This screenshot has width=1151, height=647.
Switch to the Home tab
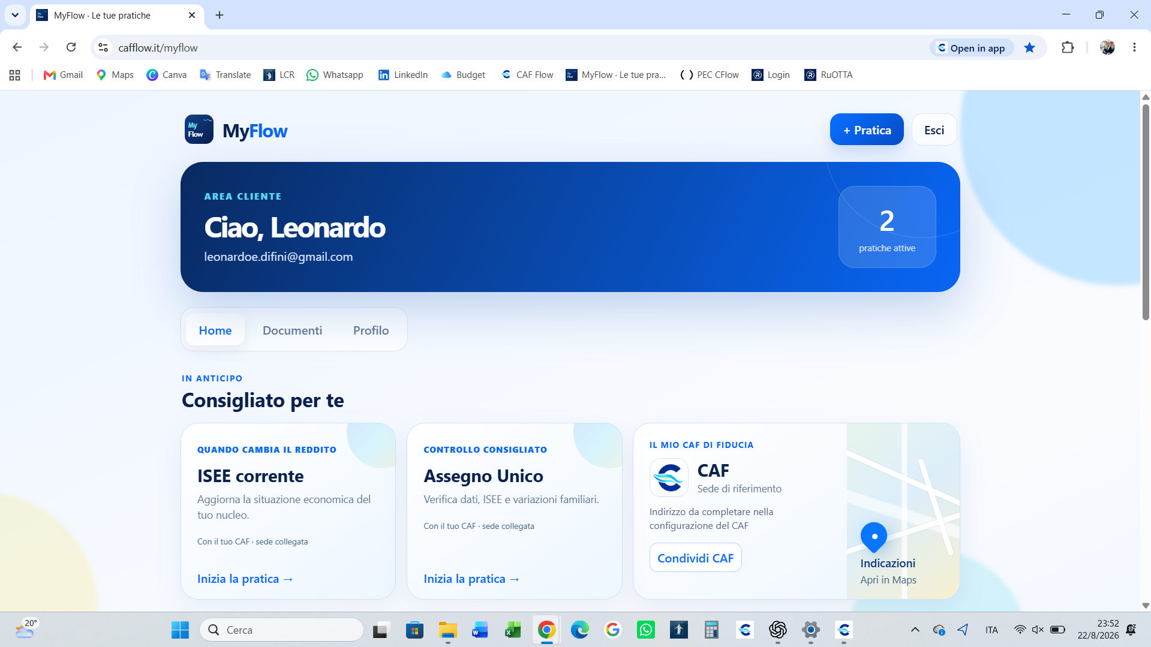[x=215, y=330]
